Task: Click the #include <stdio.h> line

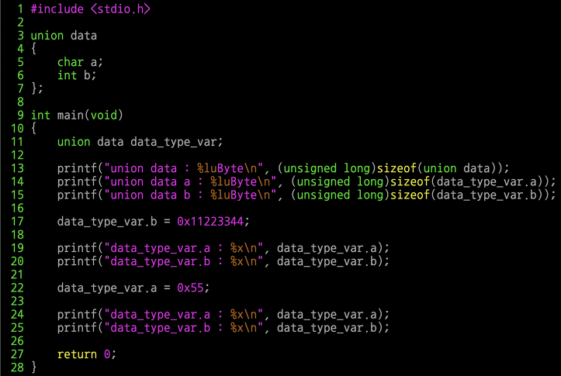Action: tap(91, 9)
